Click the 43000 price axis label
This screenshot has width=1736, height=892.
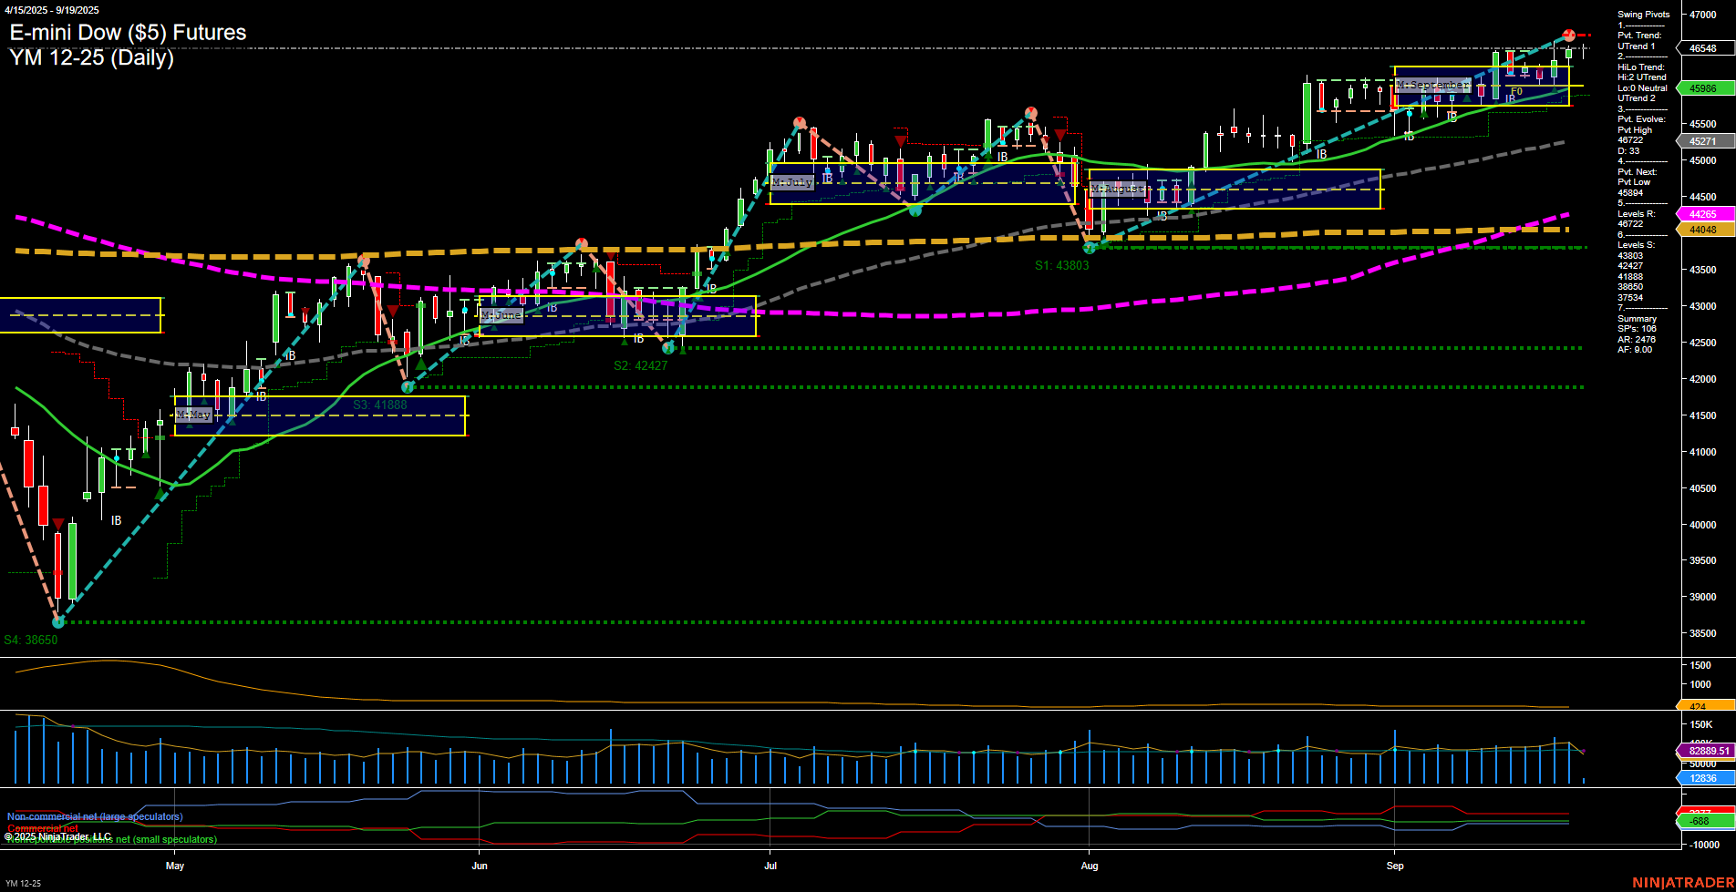point(1703,306)
